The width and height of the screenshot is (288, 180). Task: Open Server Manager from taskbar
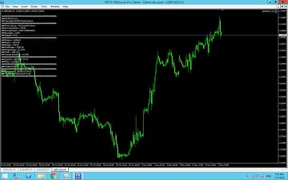(16, 176)
